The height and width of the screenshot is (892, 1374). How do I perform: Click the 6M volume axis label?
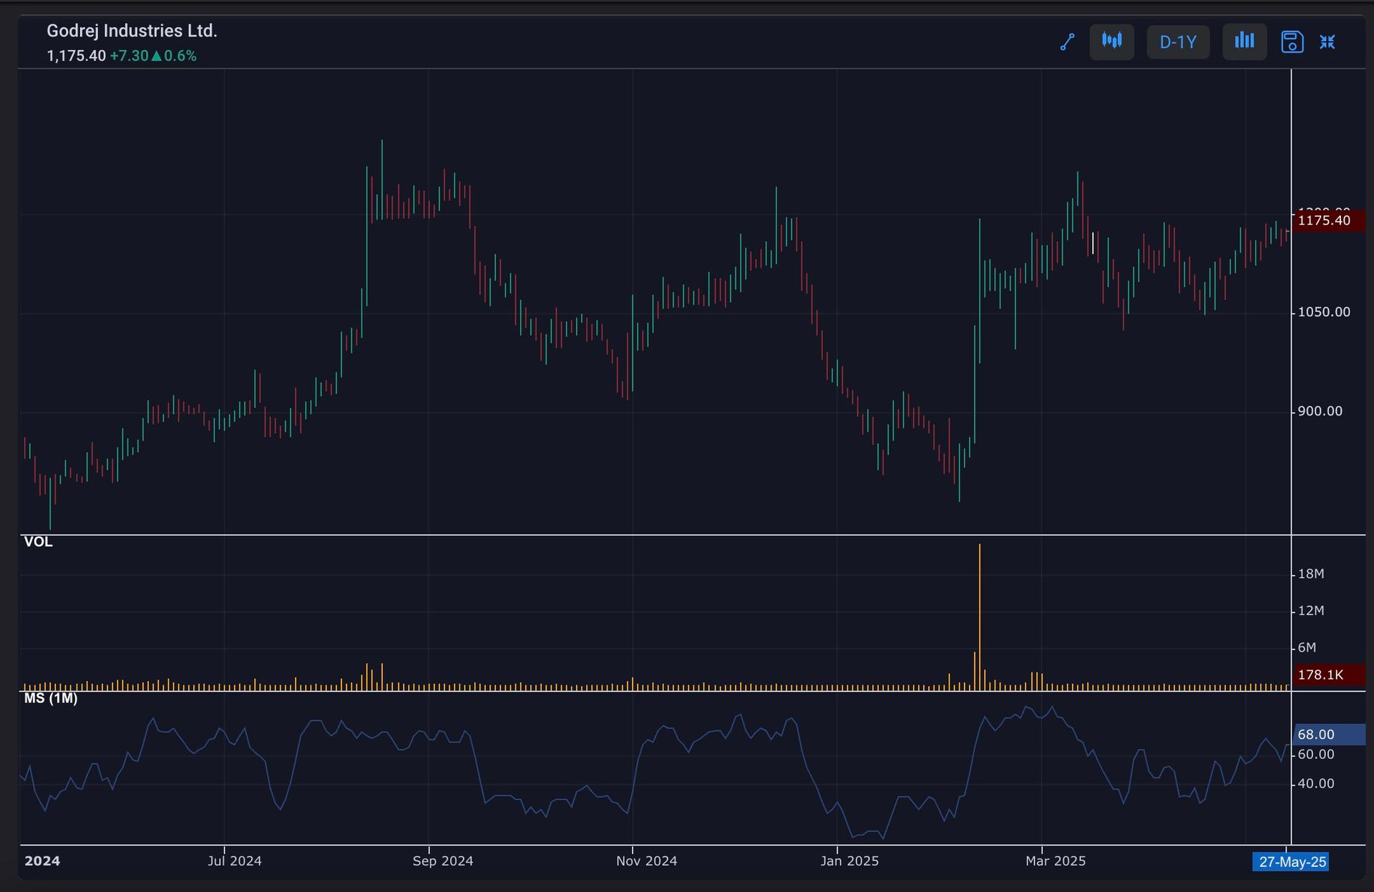pos(1307,647)
